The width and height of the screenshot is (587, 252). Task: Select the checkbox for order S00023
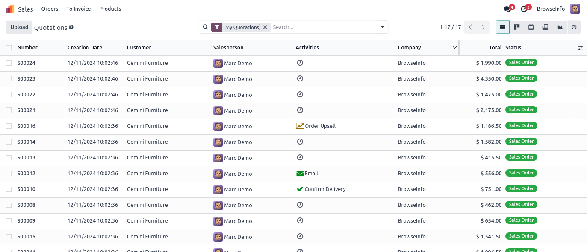click(x=9, y=79)
